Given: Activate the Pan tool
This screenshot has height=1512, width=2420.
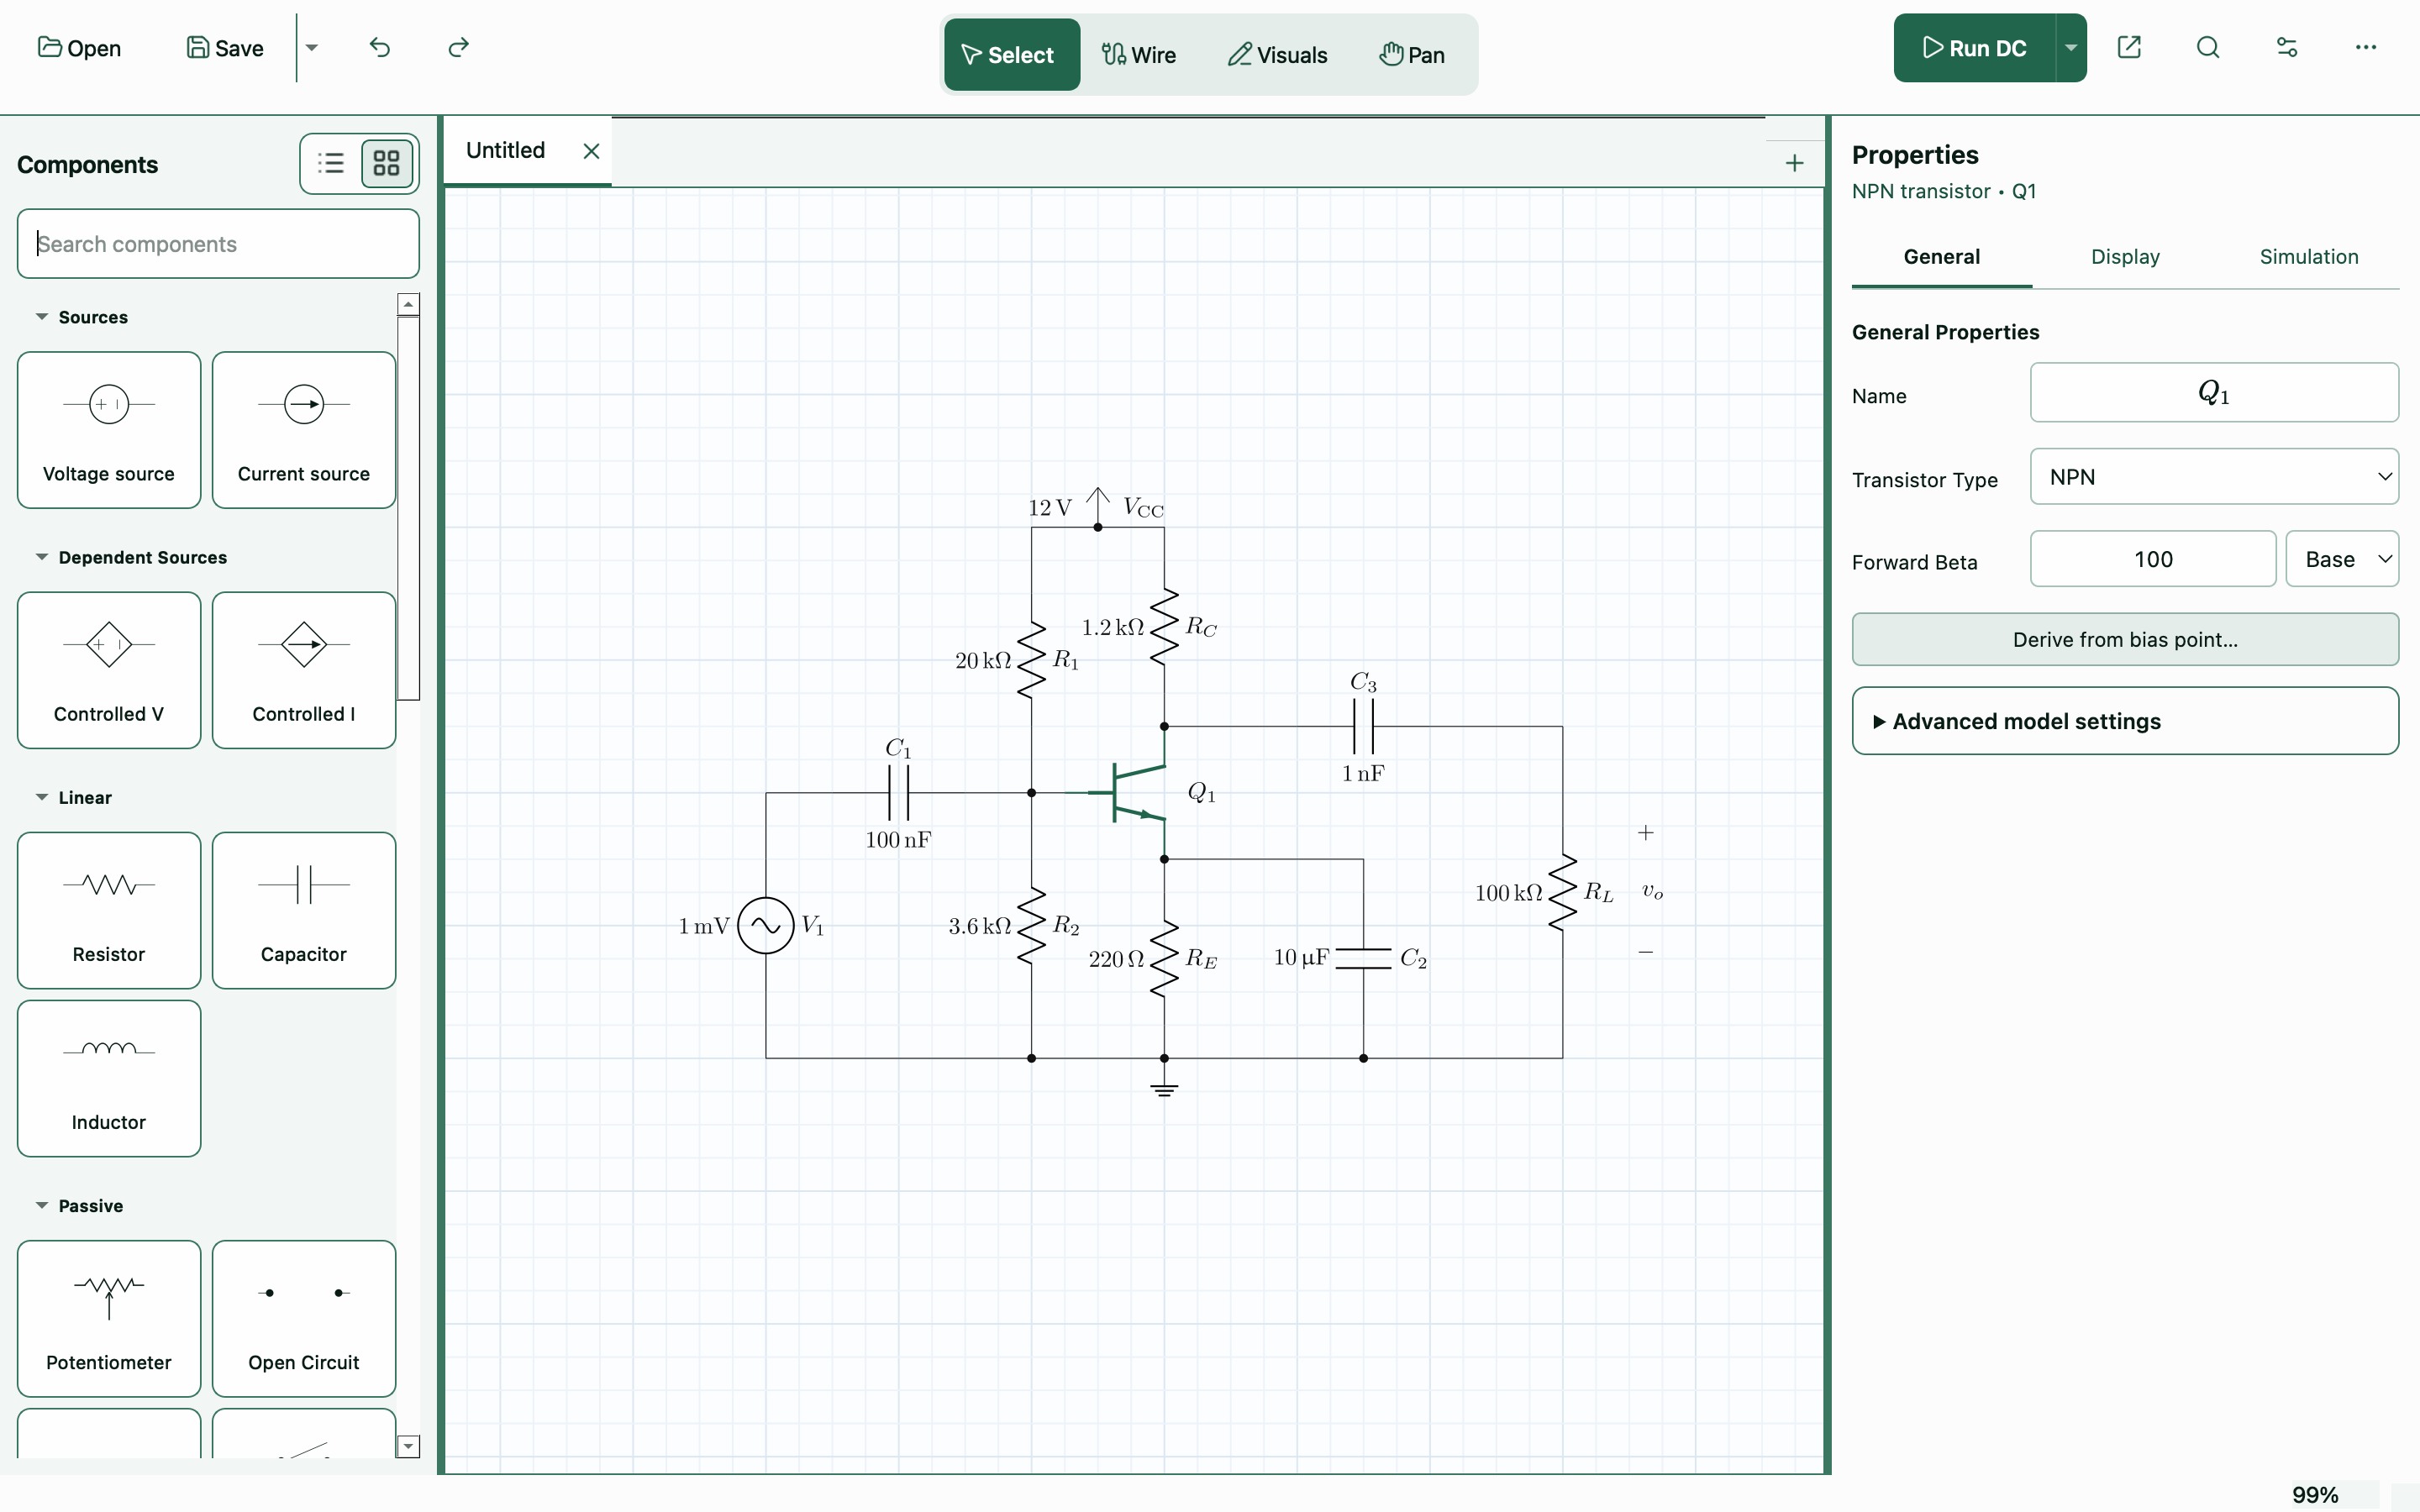Looking at the screenshot, I should pyautogui.click(x=1412, y=55).
